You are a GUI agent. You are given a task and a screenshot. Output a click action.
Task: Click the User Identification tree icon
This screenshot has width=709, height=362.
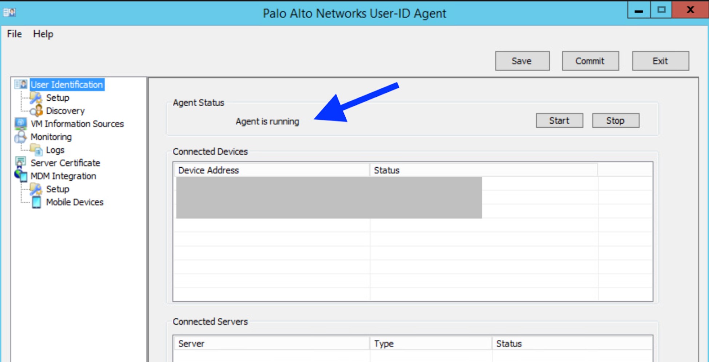click(x=21, y=84)
